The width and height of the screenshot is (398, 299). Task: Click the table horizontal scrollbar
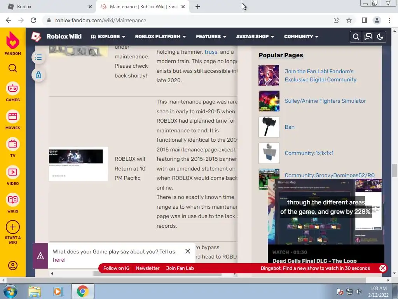[157, 274]
